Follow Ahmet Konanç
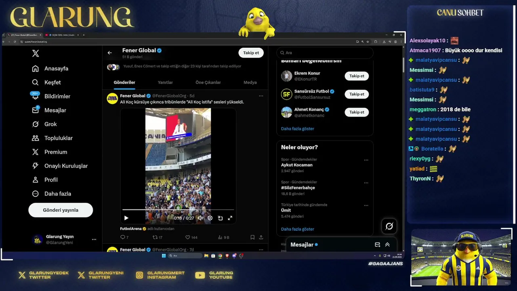Viewport: 517px width, 291px height. [357, 112]
